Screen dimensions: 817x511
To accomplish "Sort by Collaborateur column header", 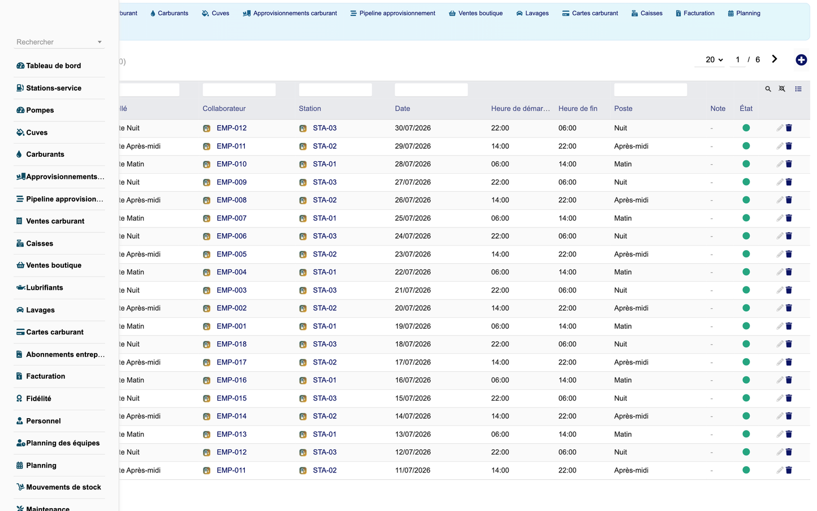I will [x=224, y=109].
